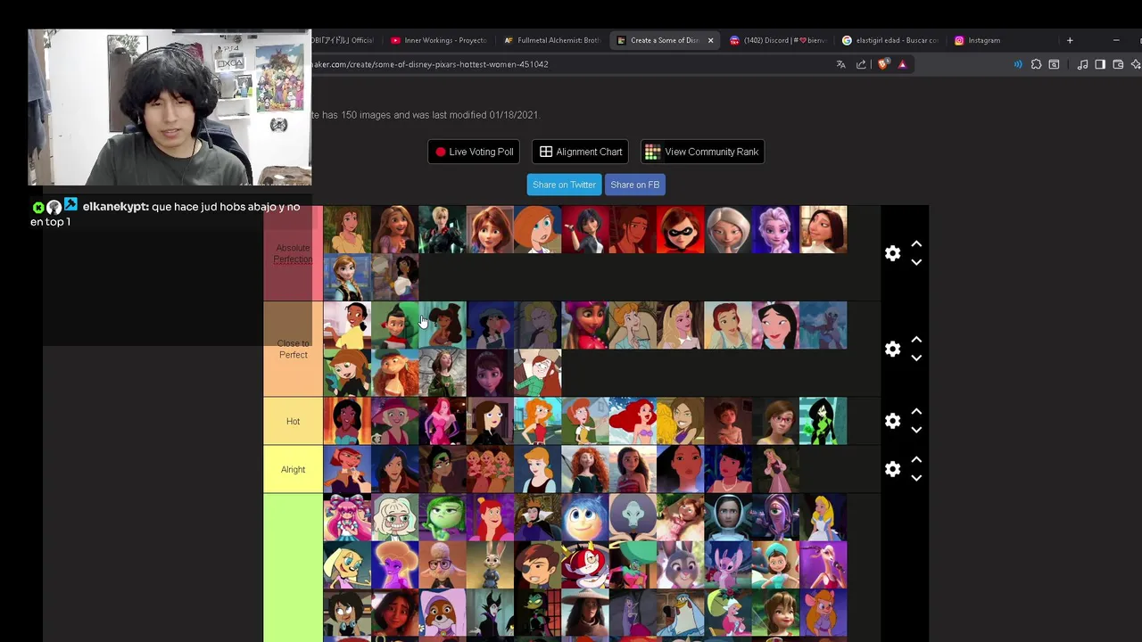The width and height of the screenshot is (1142, 642).
Task: Open Brave Shields lion icon
Action: (883, 64)
